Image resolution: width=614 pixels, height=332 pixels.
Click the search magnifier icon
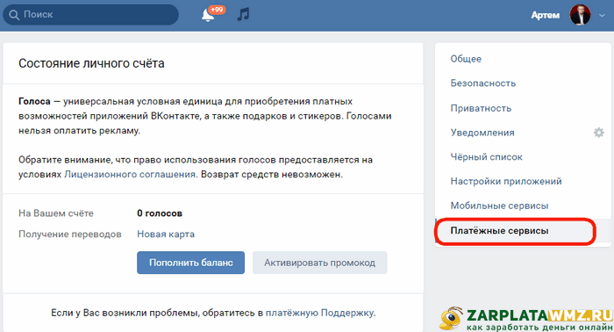14,15
